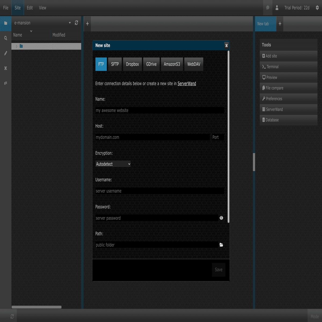This screenshot has height=322, width=322.
Task: Focus the Username input field
Action: (x=160, y=191)
